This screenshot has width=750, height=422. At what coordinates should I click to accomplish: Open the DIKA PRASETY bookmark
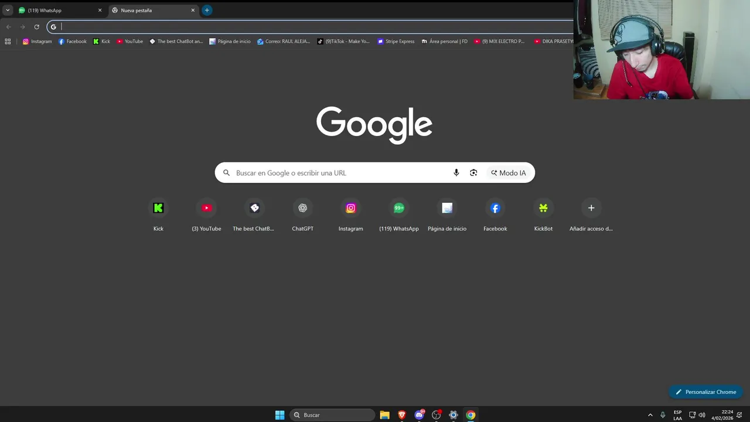pyautogui.click(x=553, y=42)
